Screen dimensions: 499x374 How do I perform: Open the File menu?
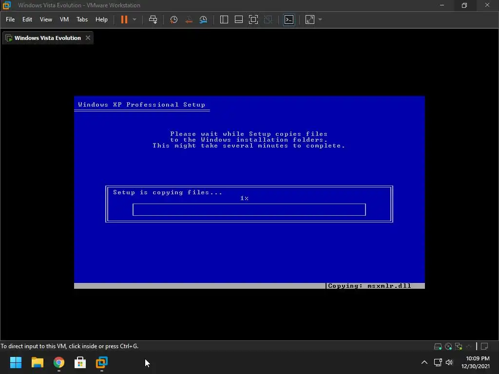click(x=10, y=19)
